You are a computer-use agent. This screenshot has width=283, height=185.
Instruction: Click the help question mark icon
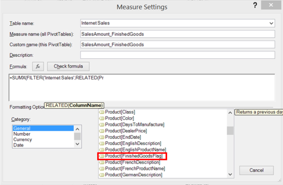click(255, 5)
